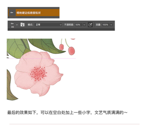
Task: Click the pink flower illustration image
Action: point(41,70)
